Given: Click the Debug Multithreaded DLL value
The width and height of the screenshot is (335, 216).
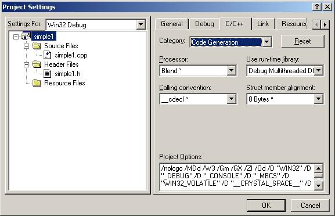Looking at the screenshot, I should tap(281, 70).
